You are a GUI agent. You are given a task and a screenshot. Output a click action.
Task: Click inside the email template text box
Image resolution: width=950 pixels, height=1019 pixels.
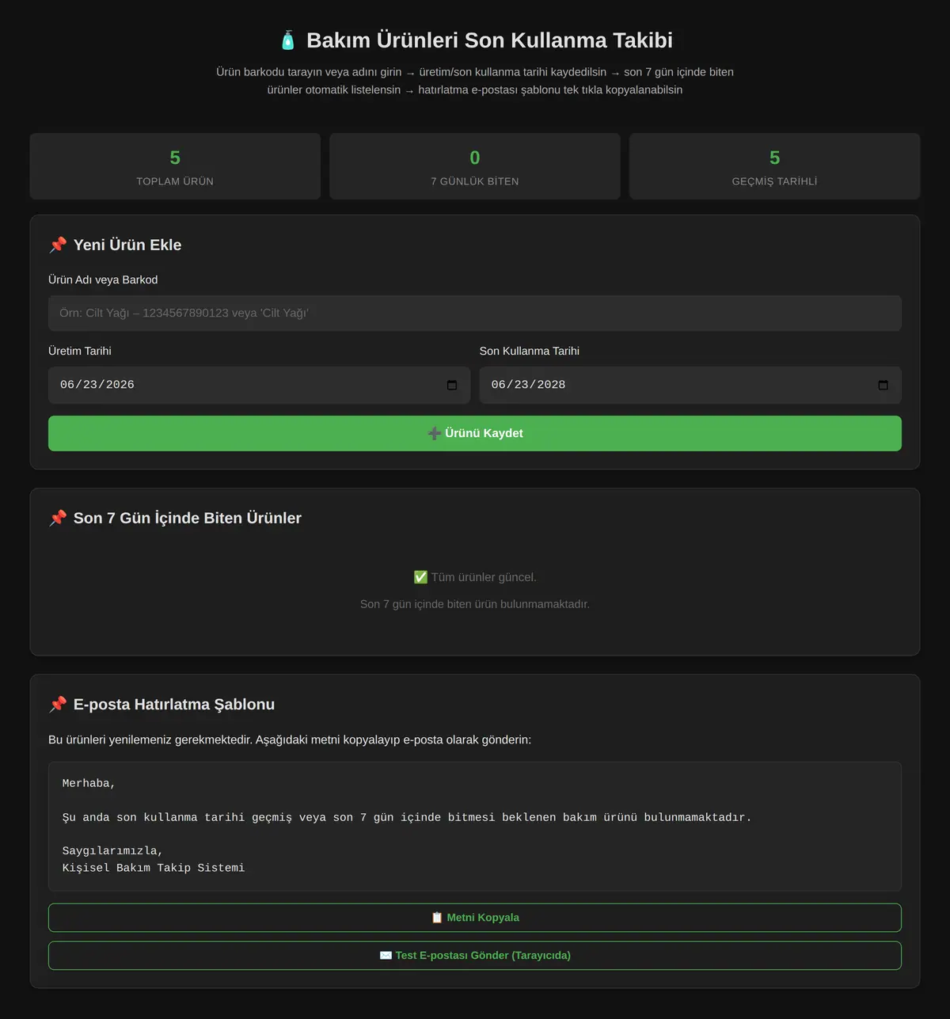click(475, 827)
